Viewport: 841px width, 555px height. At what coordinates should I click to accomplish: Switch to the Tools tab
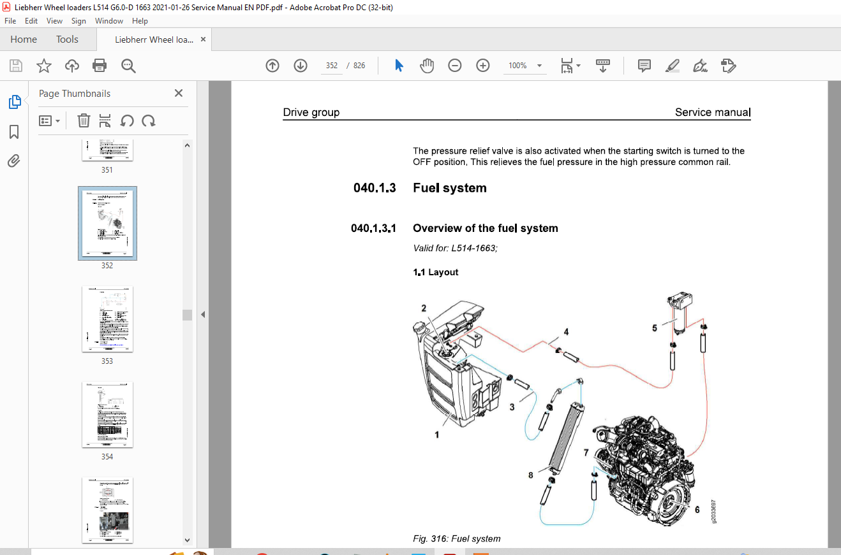(x=67, y=40)
